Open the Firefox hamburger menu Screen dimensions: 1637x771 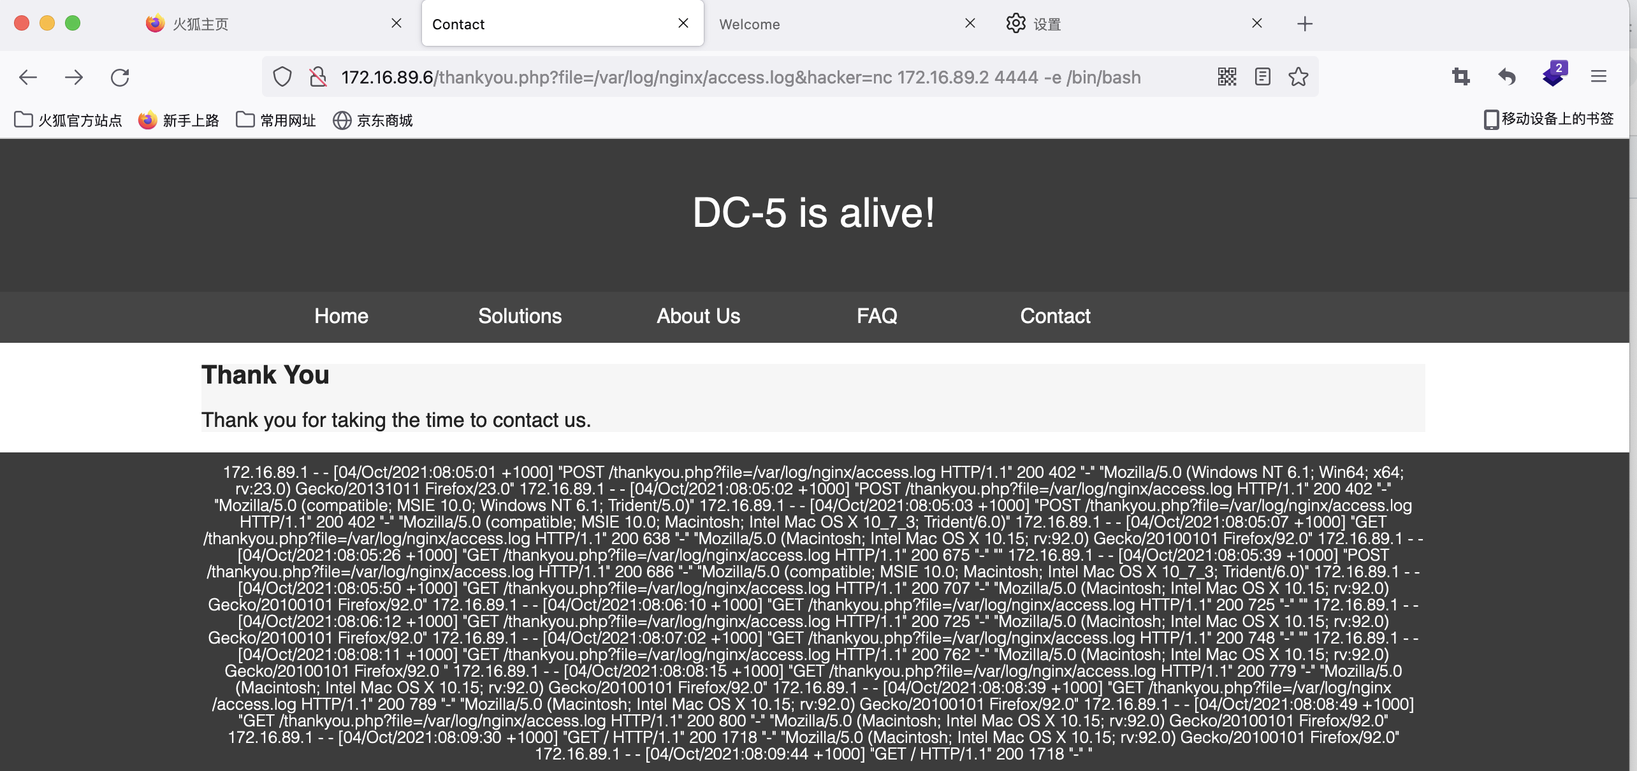click(x=1598, y=77)
